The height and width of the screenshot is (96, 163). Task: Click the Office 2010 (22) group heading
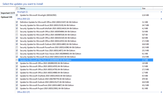tap(23, 19)
